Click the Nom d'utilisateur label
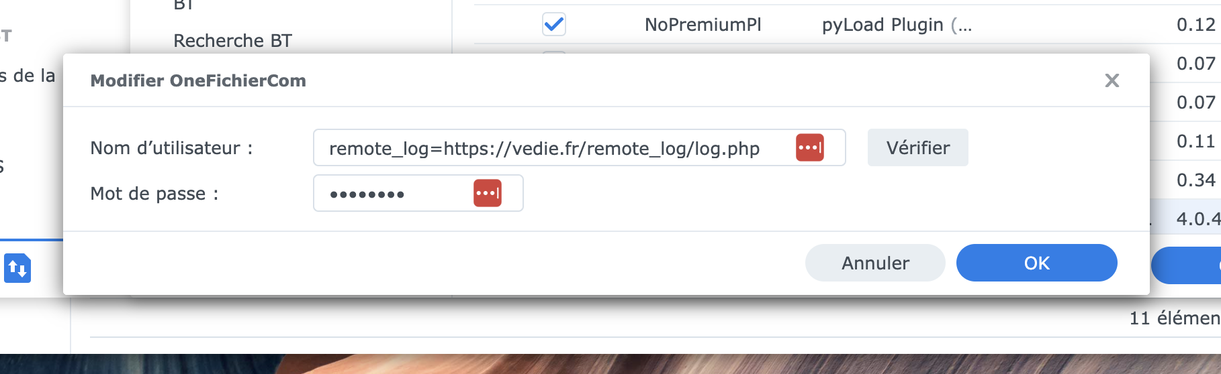 pos(172,148)
